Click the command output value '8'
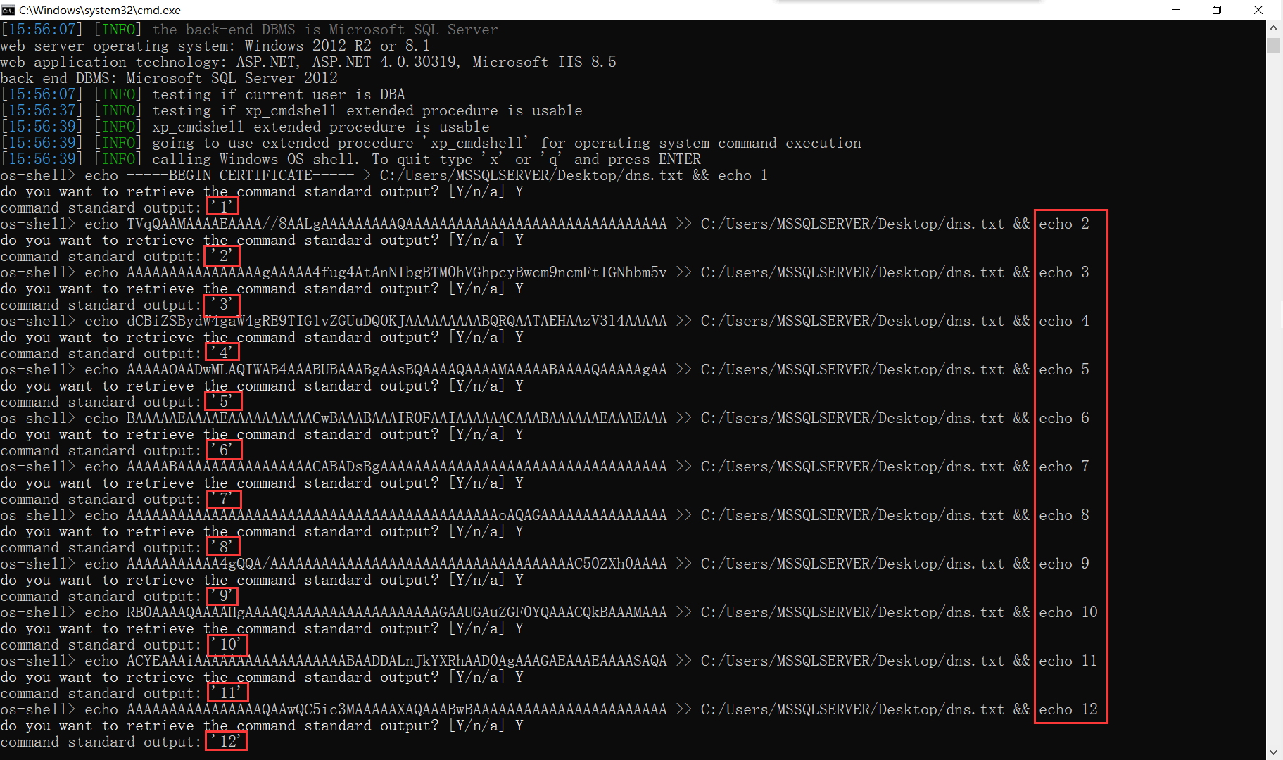The height and width of the screenshot is (760, 1283). (x=224, y=547)
